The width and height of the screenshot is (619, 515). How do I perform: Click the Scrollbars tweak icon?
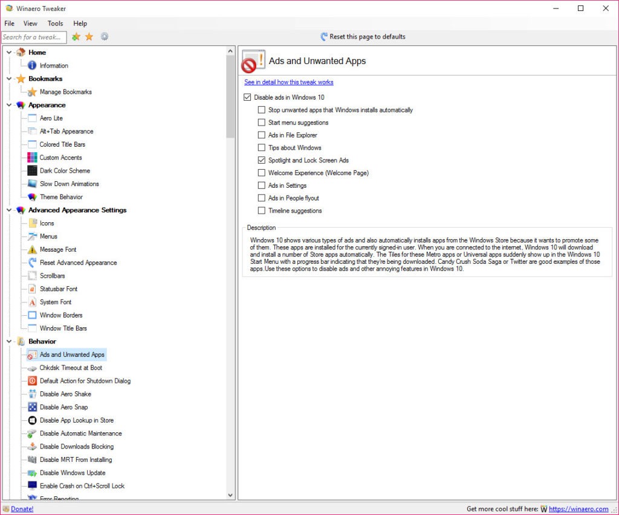point(32,276)
